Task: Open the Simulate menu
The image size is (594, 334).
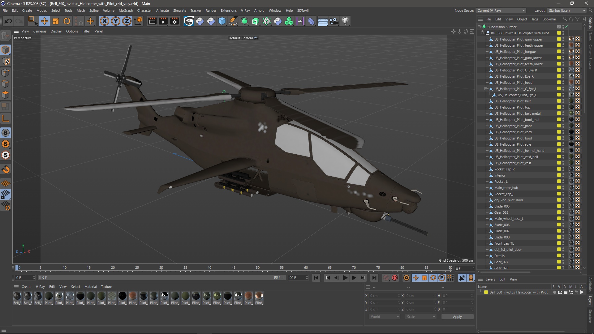Action: (x=179, y=11)
